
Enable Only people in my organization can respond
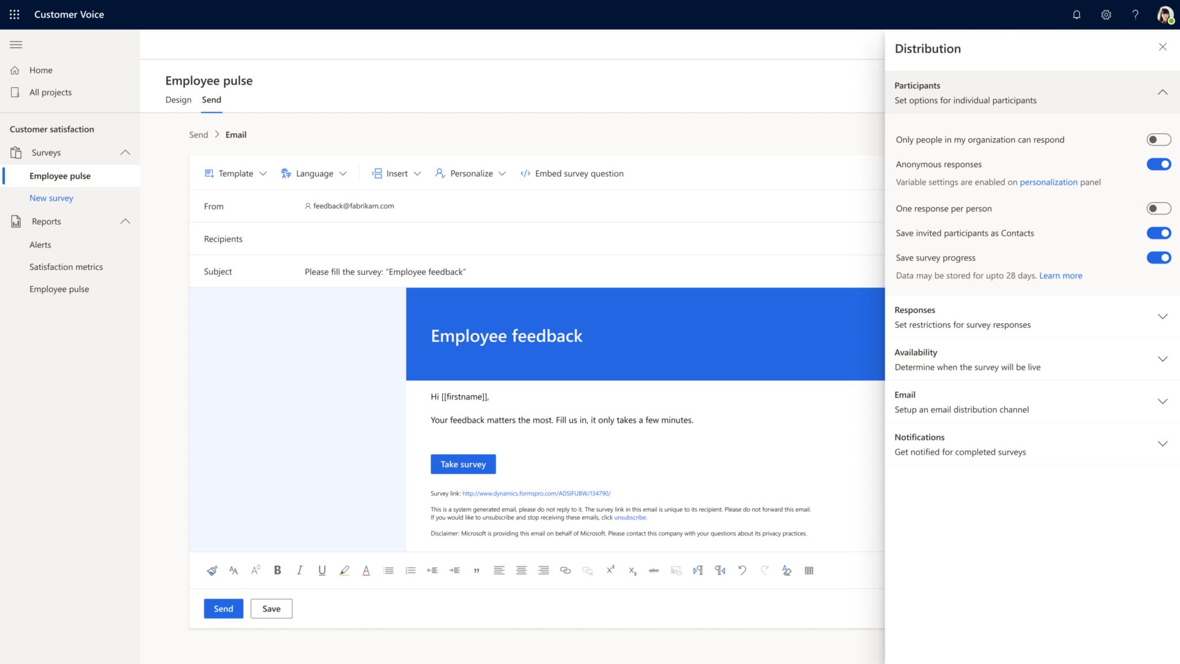tap(1159, 139)
